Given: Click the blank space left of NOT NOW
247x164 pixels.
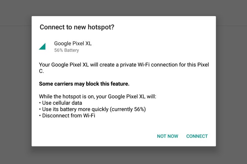Looking at the screenshot, I should click(94, 136).
